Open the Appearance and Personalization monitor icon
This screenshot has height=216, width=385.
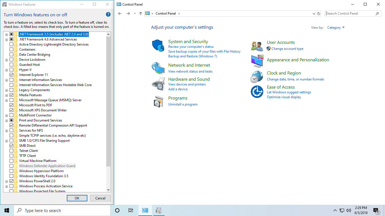coord(257,61)
